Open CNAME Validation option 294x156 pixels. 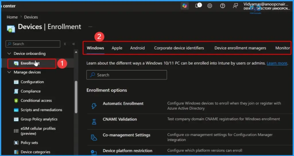(120, 119)
